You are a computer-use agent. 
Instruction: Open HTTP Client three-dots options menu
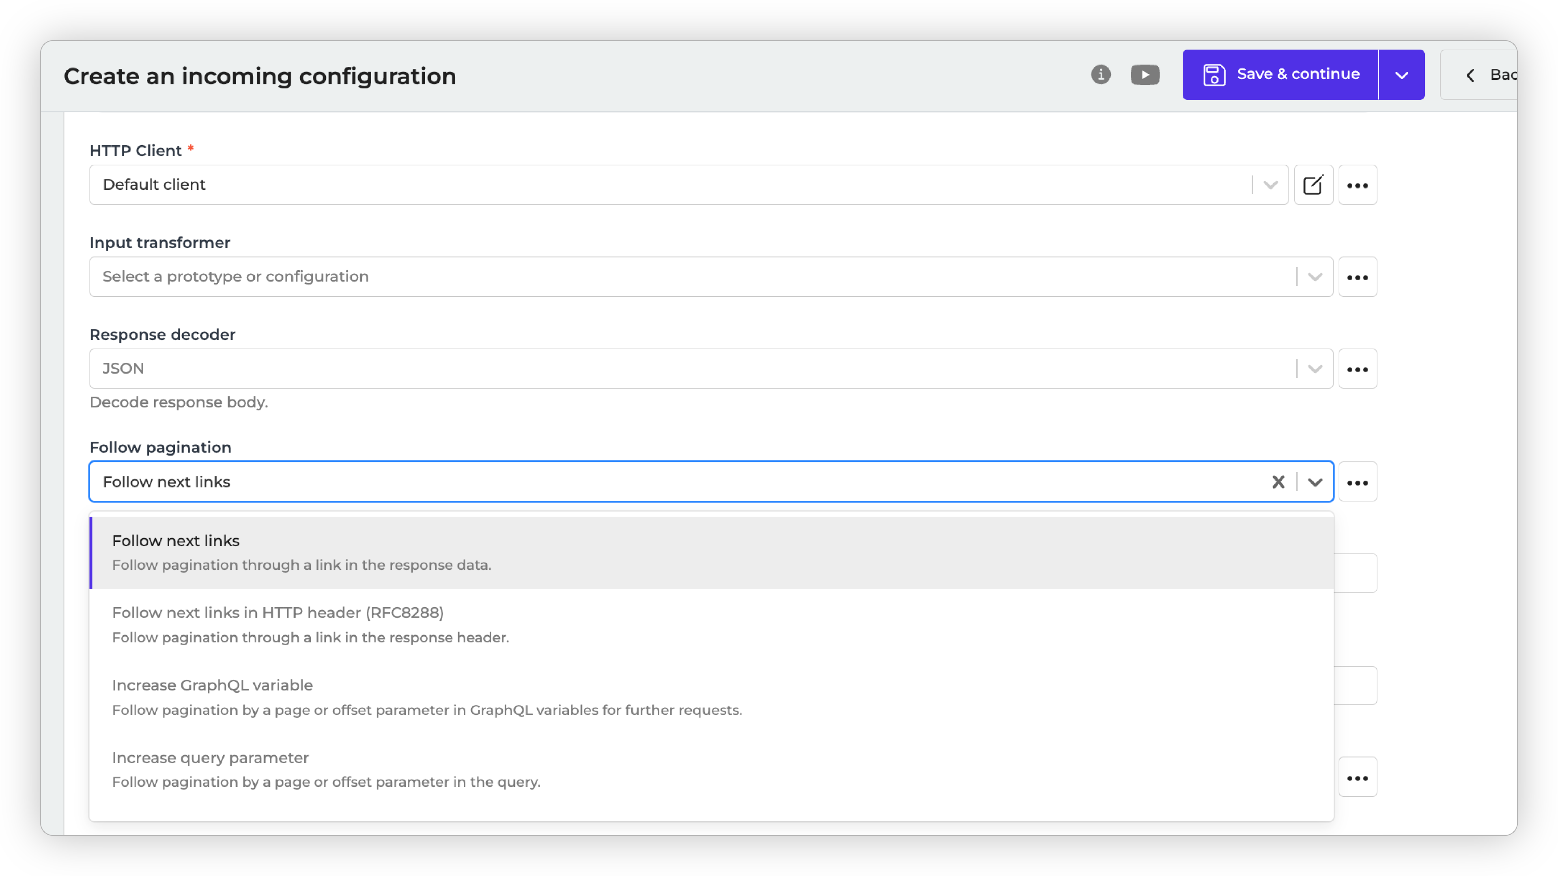point(1357,185)
